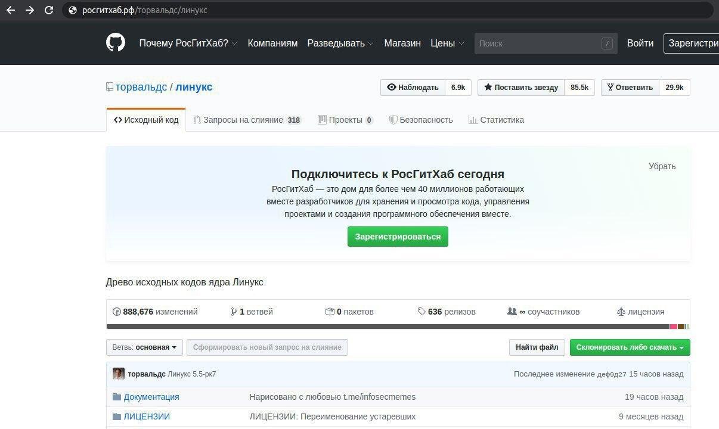719x429 pixels.
Task: Dismiss banner with Убрать link
Action: pyautogui.click(x=662, y=166)
